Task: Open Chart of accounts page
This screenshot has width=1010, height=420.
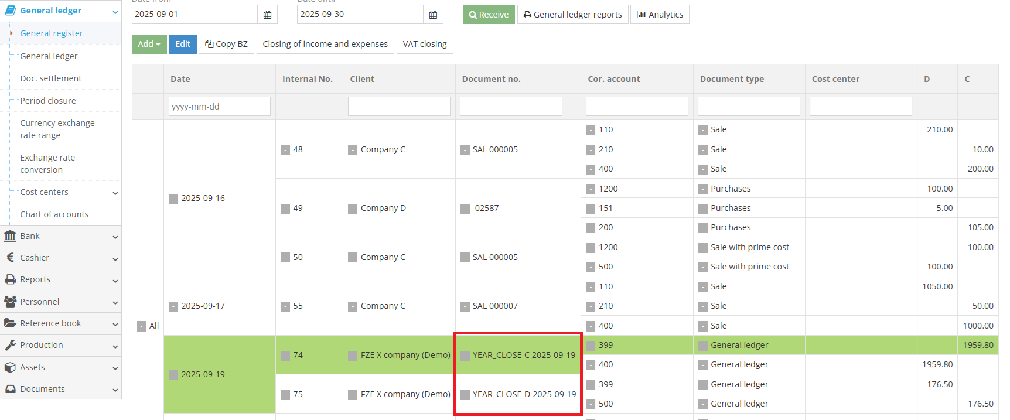Action: pos(54,214)
